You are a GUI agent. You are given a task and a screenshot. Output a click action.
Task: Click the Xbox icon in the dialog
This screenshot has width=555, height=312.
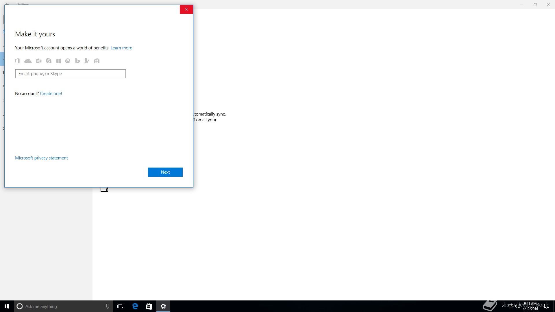click(68, 61)
